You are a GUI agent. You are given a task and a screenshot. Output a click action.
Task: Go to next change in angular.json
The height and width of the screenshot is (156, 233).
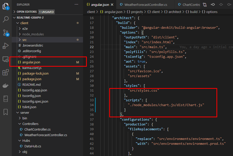coord(229,4)
